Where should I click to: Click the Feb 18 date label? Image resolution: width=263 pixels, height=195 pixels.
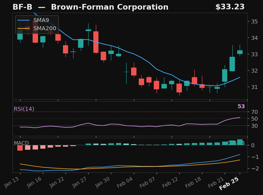(193, 182)
